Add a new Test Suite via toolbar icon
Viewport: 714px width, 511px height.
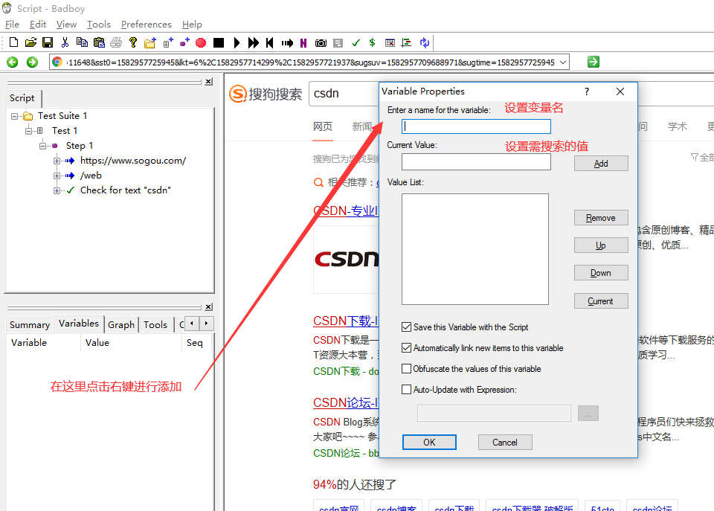point(150,42)
